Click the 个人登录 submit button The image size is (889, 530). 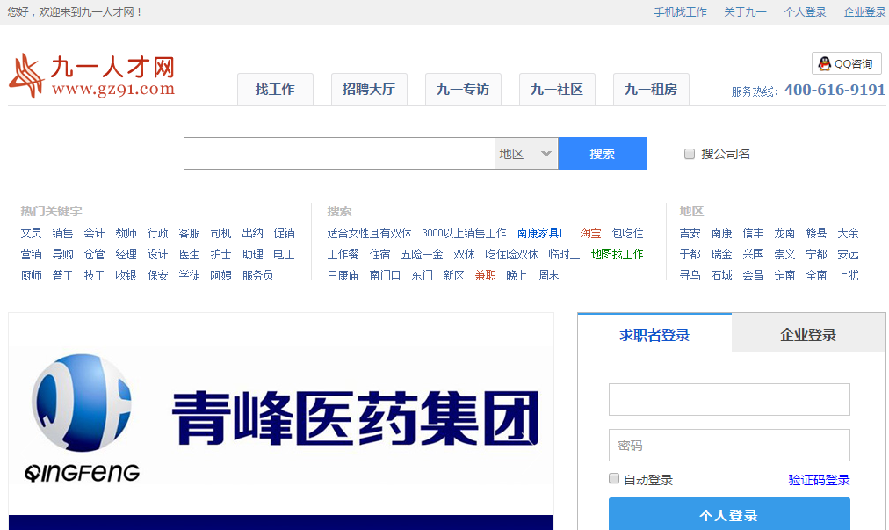coord(729,514)
